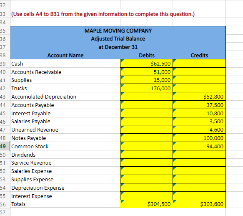Screen dimensions: 243x216
Task: Click the Interest Expense label cell
Action: click(x=65, y=196)
